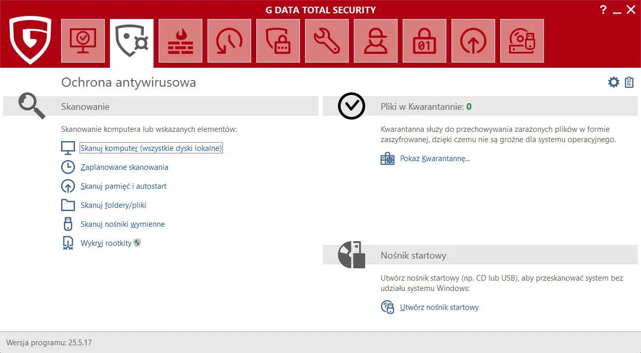Open the device control USB module
Viewport: 641px width, 353px height.
point(522,40)
